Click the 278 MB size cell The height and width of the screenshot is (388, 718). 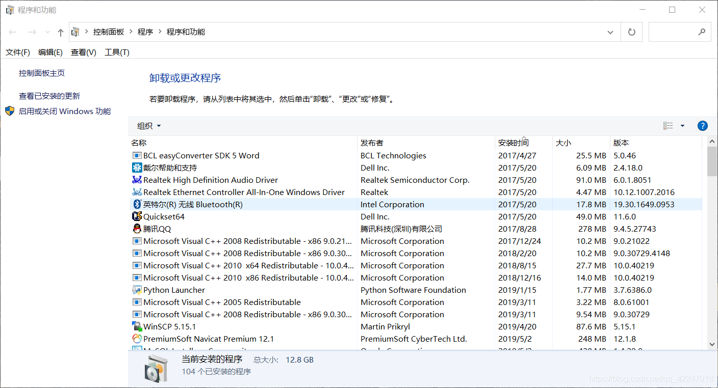(x=592, y=229)
